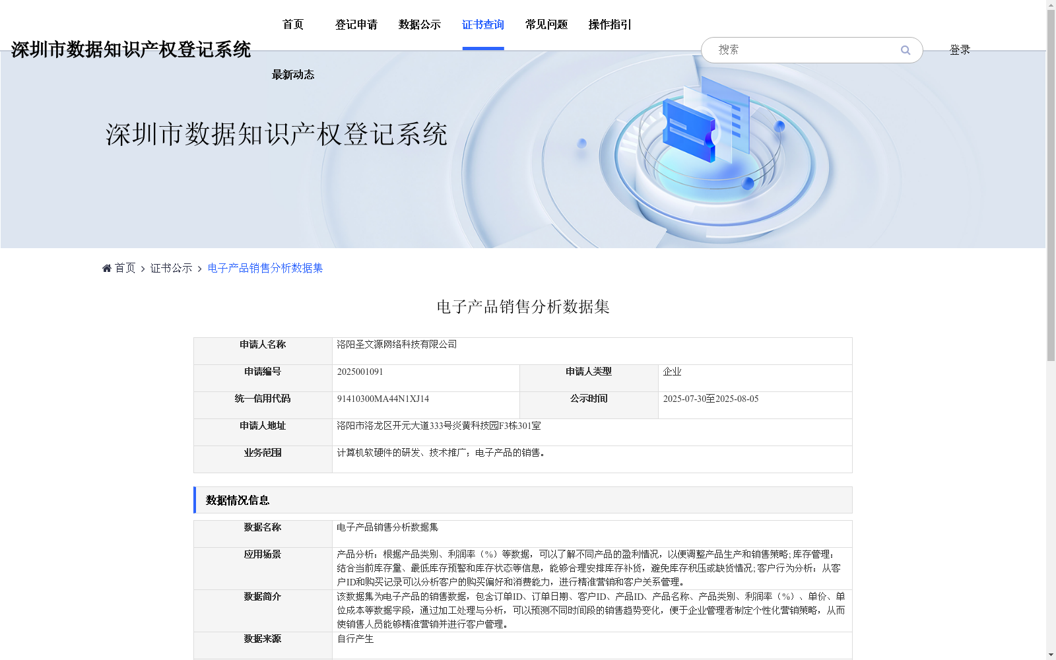The image size is (1056, 660).
Task: Click the 业务范围 label cell
Action: (263, 459)
